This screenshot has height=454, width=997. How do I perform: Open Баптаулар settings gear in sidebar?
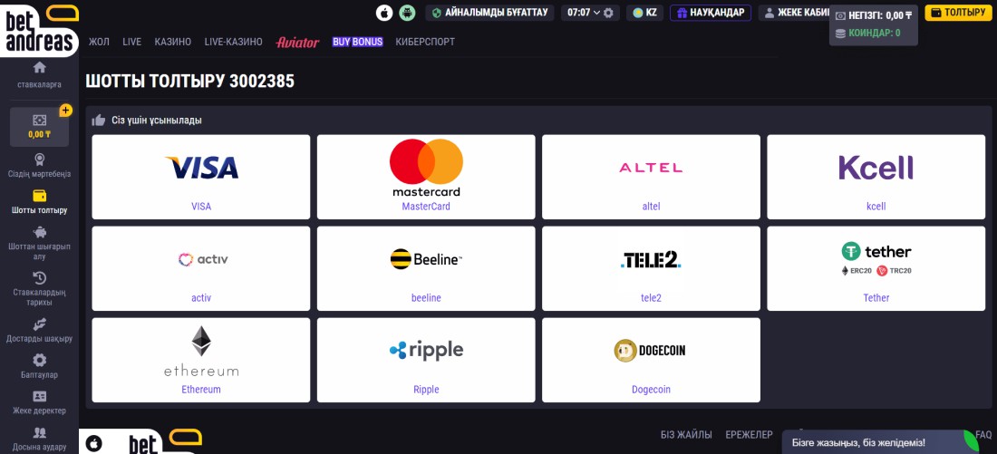tap(39, 361)
